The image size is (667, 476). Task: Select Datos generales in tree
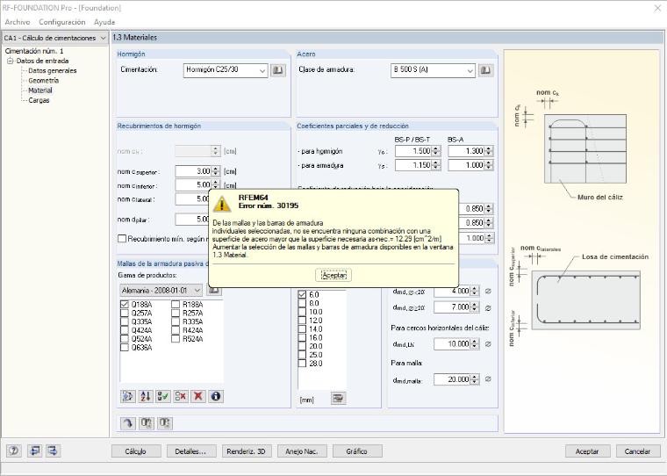(x=53, y=70)
